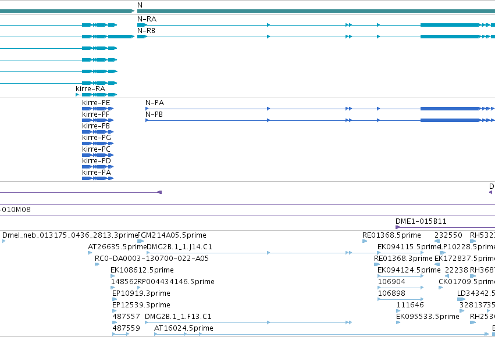
Task: Click the N gene bar at top
Action: click(x=316, y=11)
